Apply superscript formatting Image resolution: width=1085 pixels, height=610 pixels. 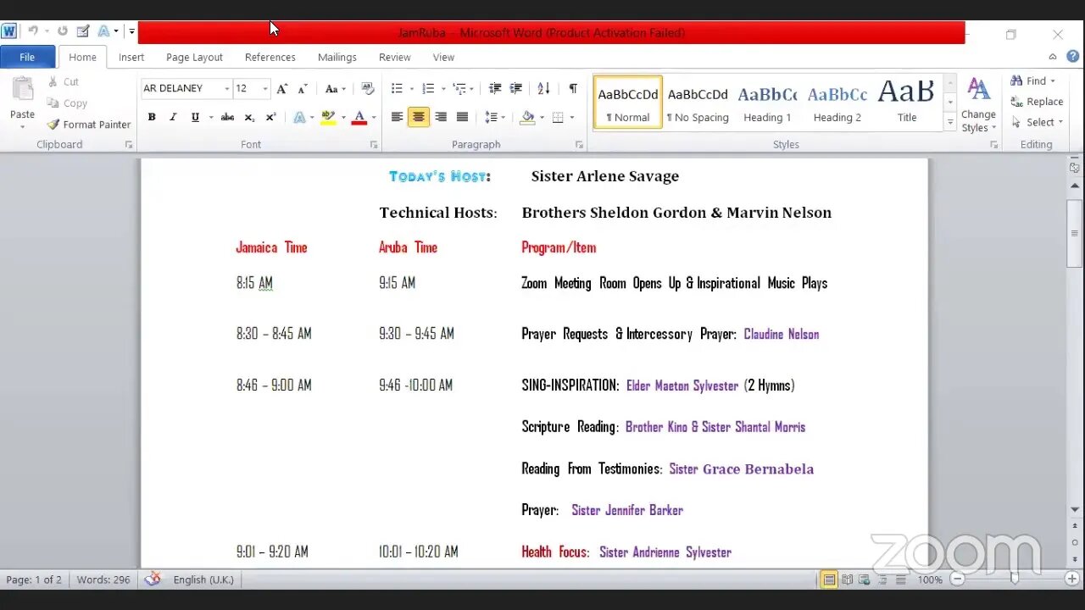[270, 117]
